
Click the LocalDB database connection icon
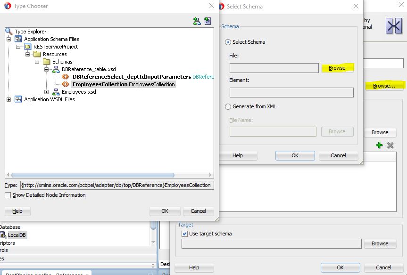[3, 235]
